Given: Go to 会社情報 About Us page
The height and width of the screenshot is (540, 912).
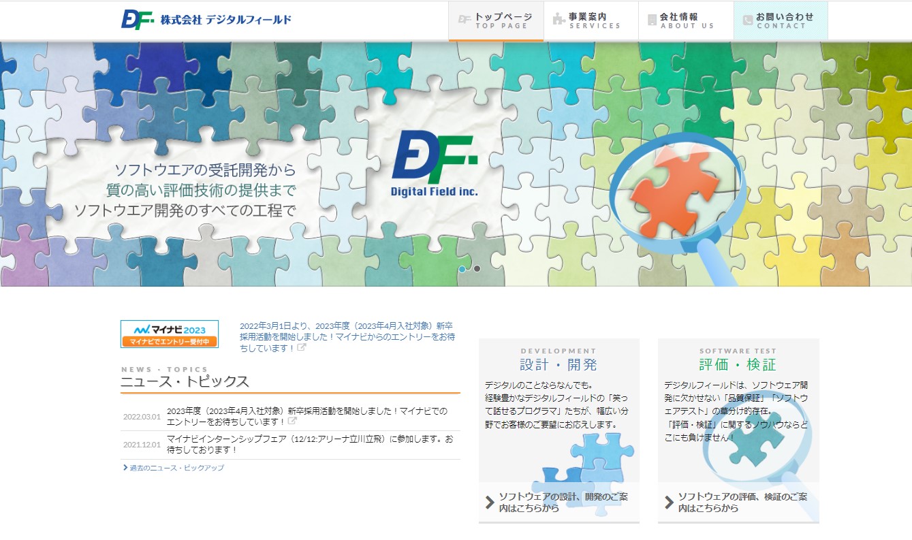Looking at the screenshot, I should click(686, 20).
